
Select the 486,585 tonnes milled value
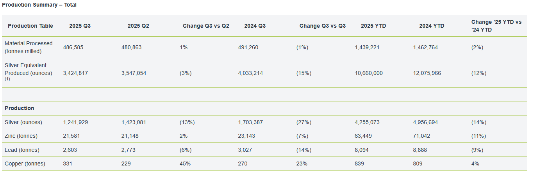click(73, 48)
